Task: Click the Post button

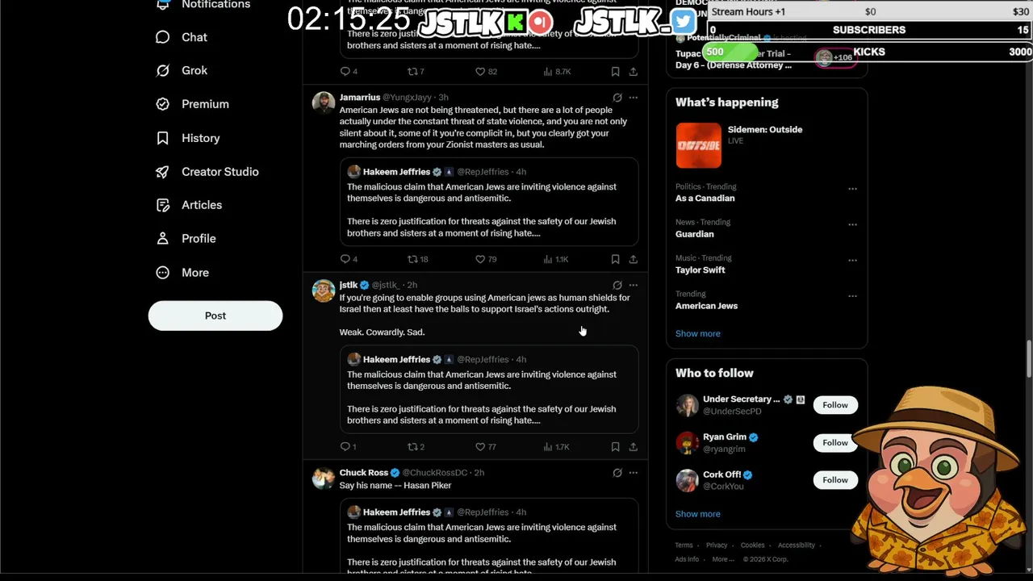Action: tap(215, 316)
